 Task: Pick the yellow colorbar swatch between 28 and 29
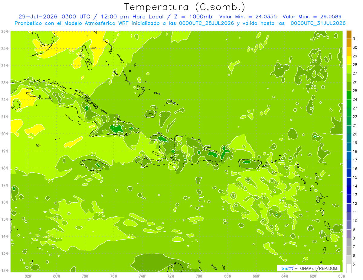[349, 60]
